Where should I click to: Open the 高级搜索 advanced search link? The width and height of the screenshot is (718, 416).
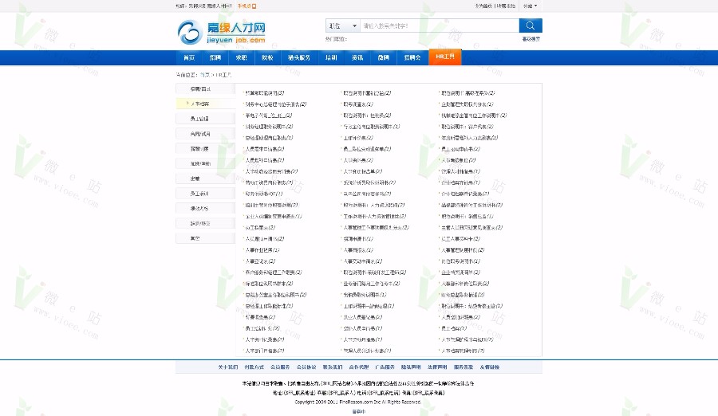[531, 39]
